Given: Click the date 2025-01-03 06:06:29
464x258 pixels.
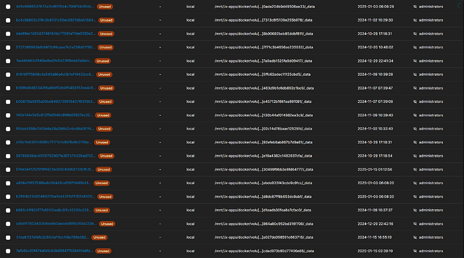Looking at the screenshot, I should coord(375,7).
